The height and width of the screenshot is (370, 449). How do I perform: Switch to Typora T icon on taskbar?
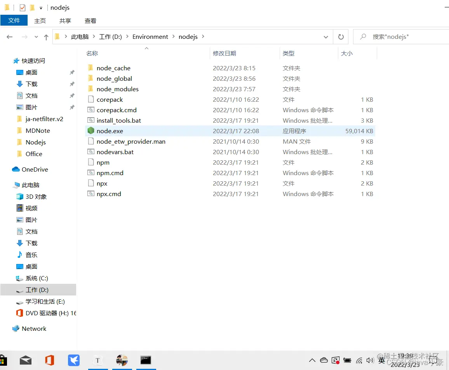tap(97, 360)
